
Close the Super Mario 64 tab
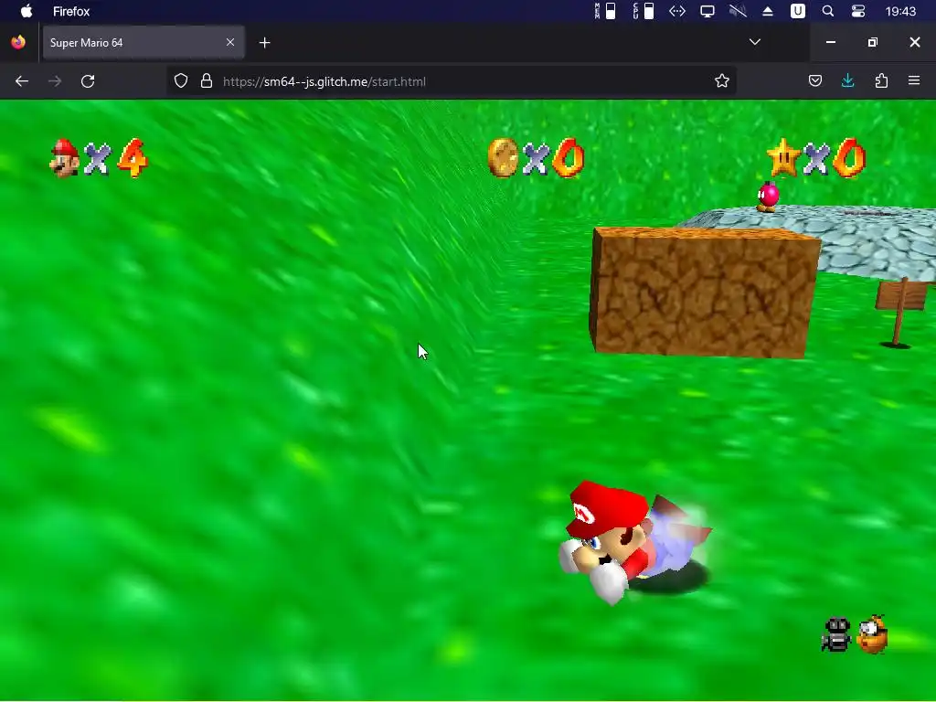[230, 42]
